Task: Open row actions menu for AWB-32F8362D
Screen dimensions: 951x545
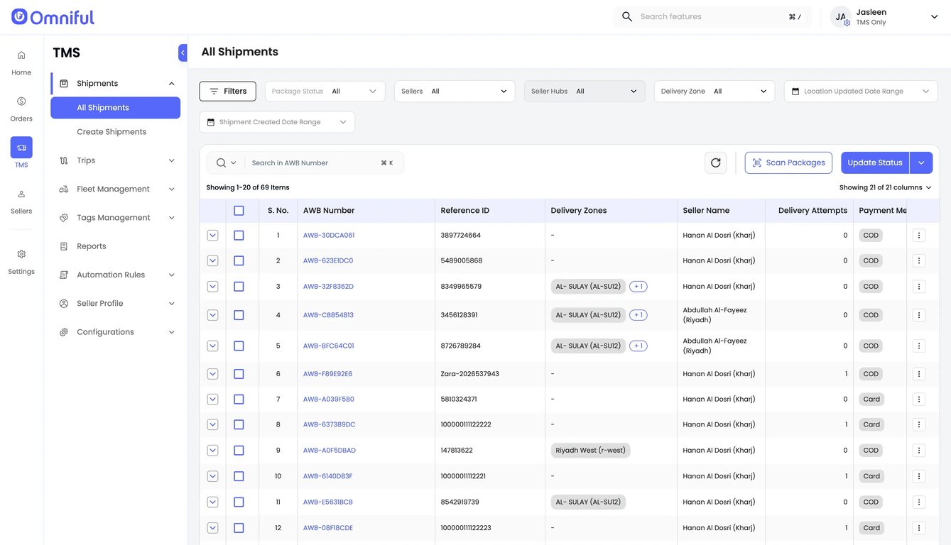Action: pos(919,287)
